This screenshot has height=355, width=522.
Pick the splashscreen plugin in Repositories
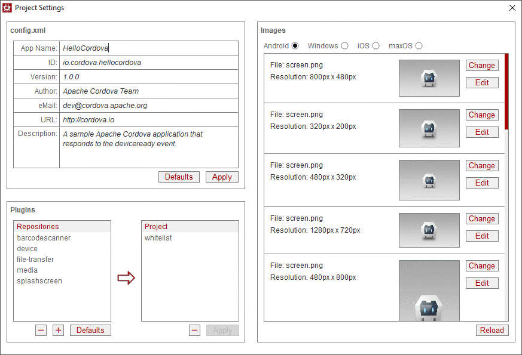(39, 281)
